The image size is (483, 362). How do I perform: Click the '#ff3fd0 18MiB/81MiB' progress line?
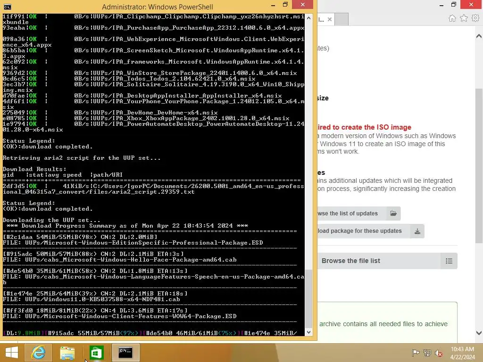pos(95,311)
